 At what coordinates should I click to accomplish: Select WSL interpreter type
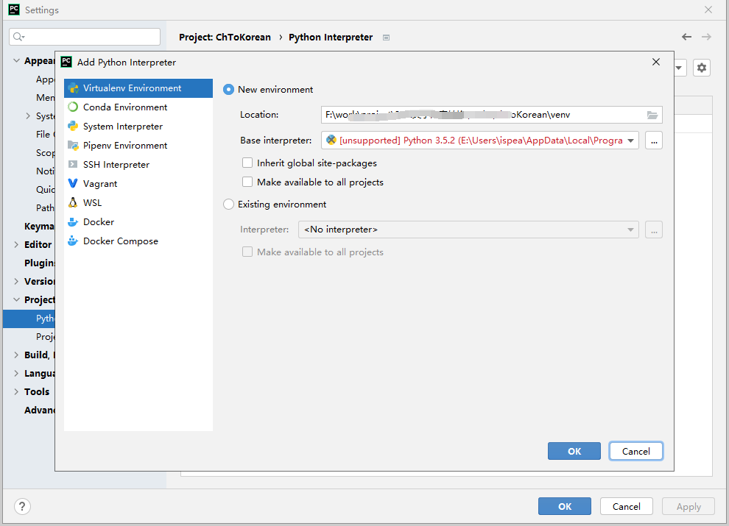pyautogui.click(x=138, y=202)
